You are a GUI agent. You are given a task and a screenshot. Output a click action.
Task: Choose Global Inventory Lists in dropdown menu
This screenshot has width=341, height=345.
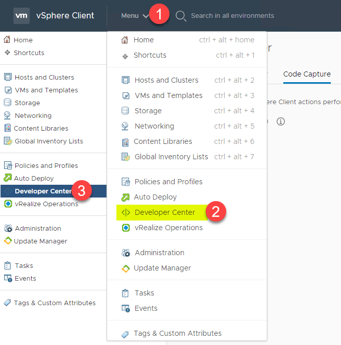tap(187, 157)
